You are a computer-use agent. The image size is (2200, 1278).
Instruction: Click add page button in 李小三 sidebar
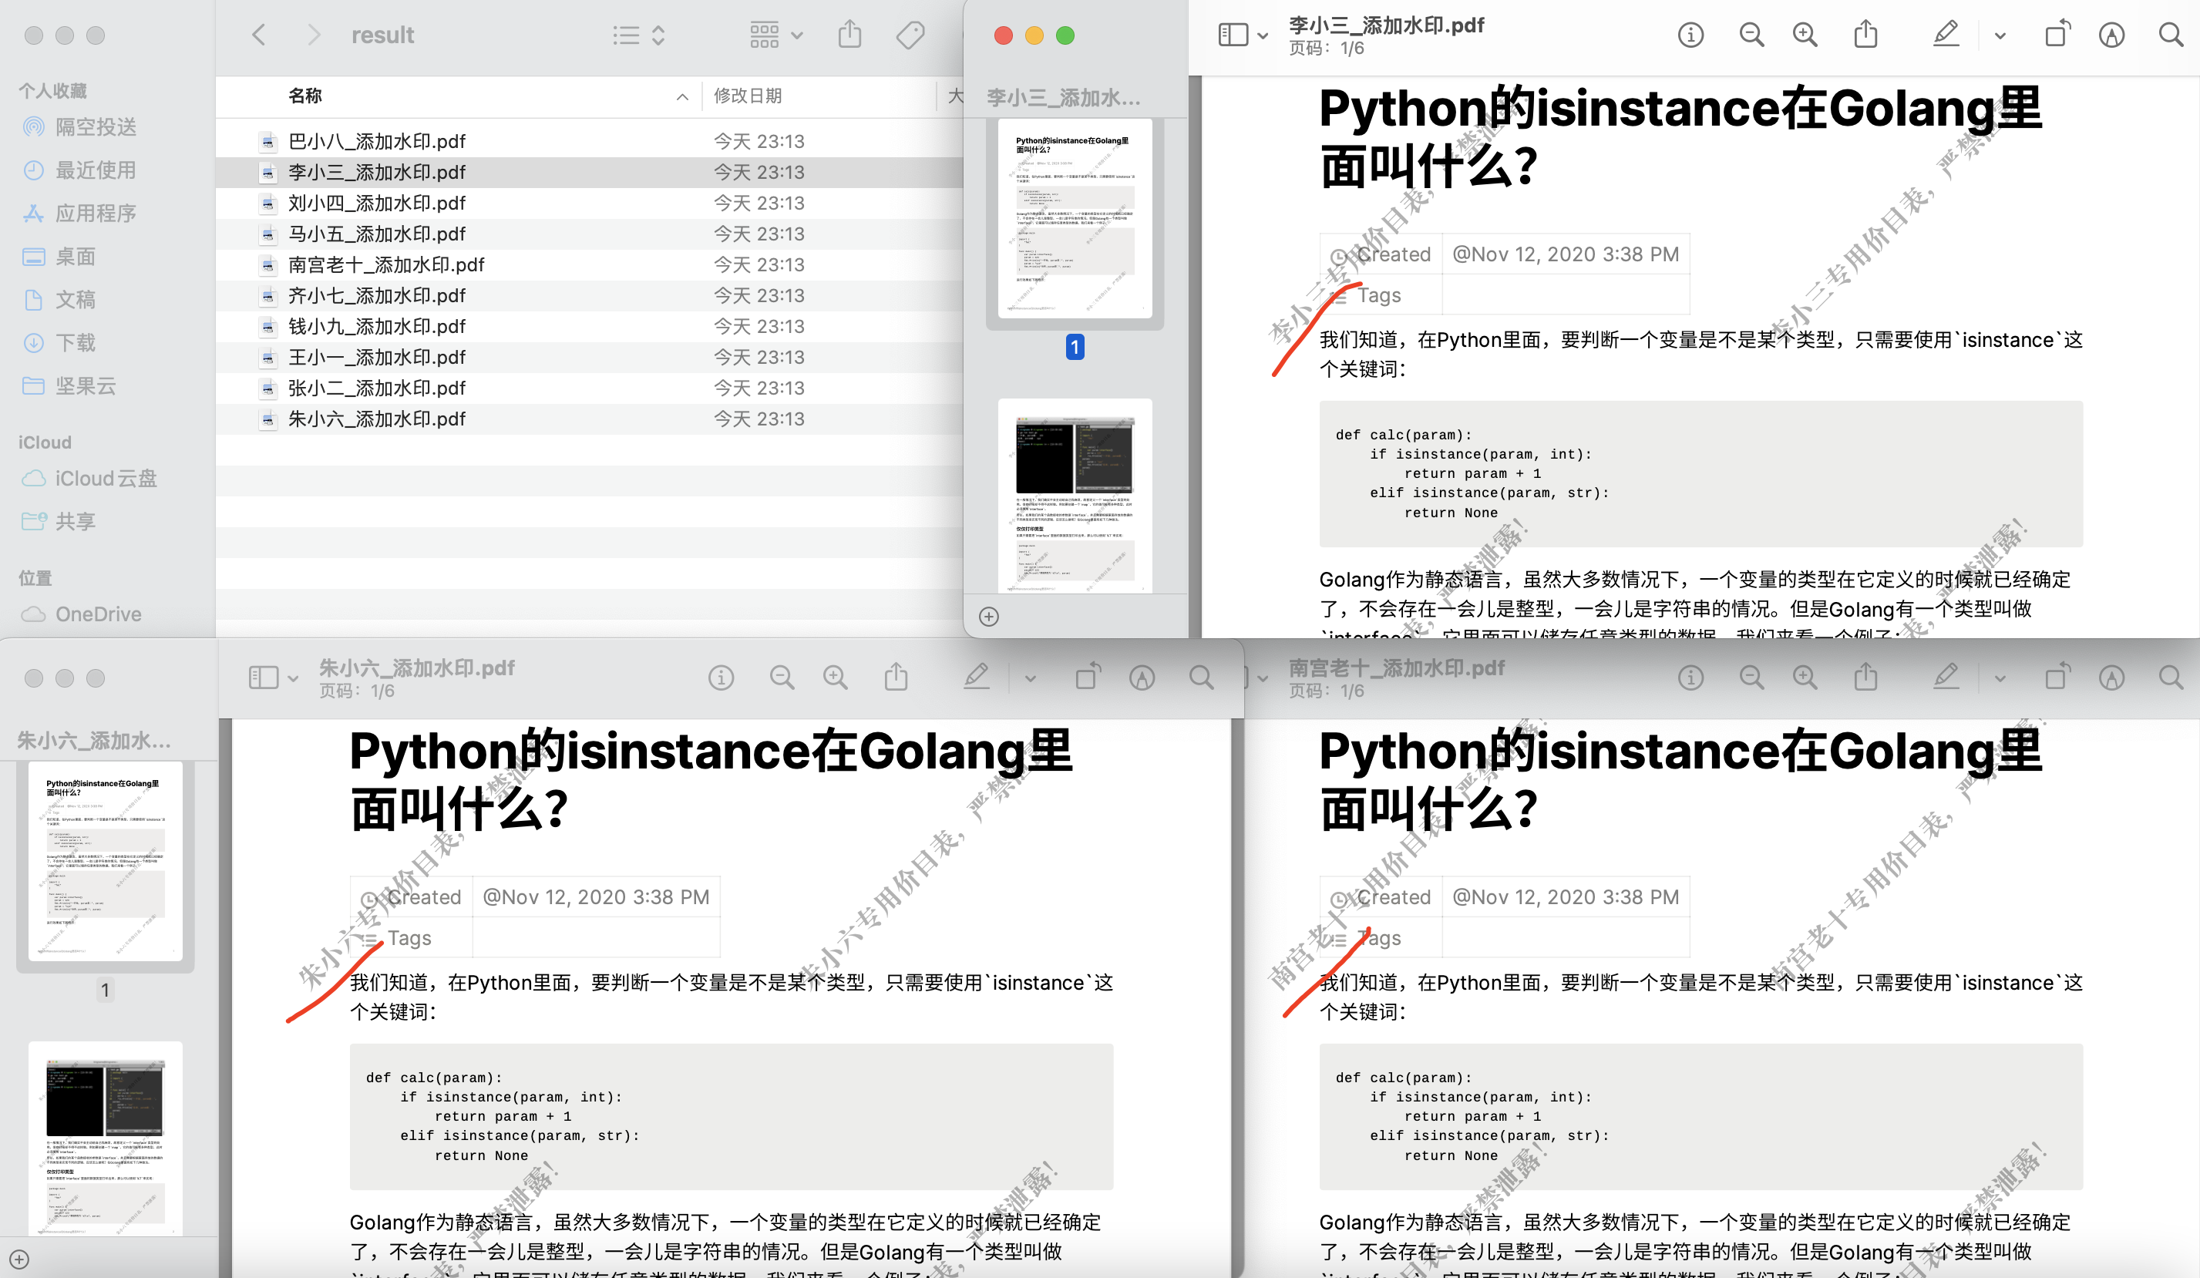[988, 617]
